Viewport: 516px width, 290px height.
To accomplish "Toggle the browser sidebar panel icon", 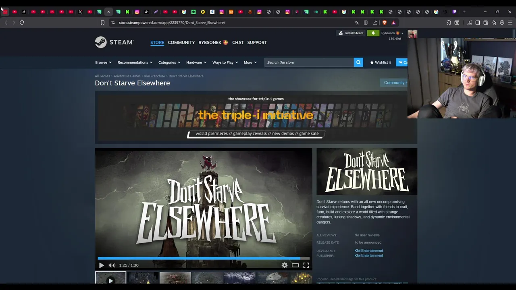I will (478, 23).
